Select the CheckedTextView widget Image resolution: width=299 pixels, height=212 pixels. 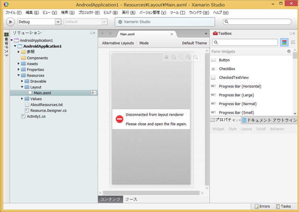[x=234, y=77]
